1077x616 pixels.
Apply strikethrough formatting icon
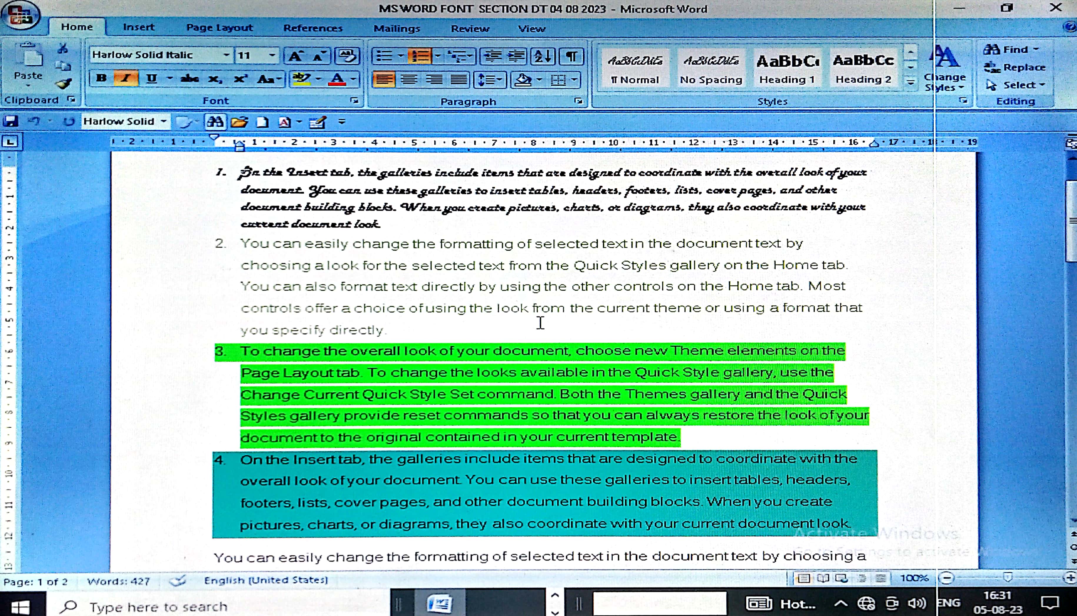189,79
